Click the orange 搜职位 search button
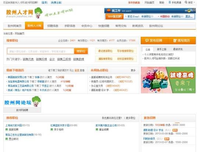This screenshot has height=152, width=197. [81, 51]
